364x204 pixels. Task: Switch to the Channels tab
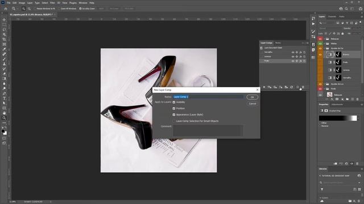(x=332, y=16)
